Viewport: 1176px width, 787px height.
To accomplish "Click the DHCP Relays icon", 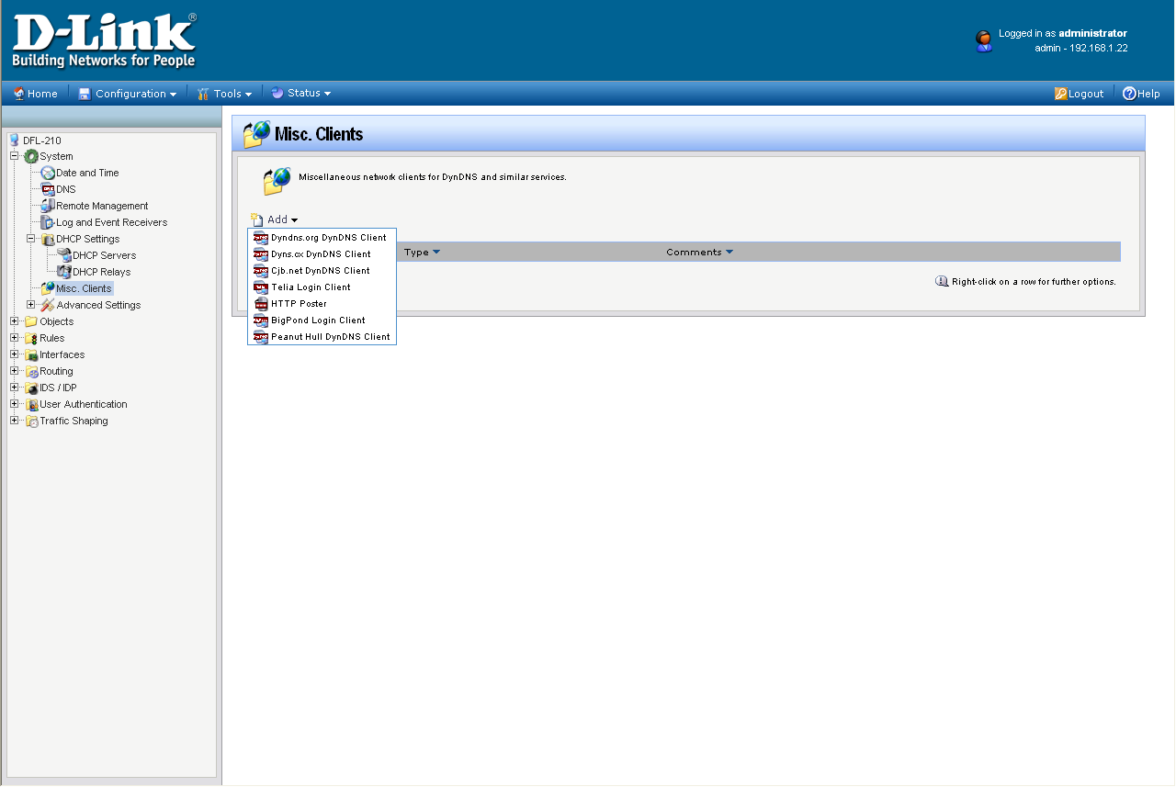I will pos(64,272).
